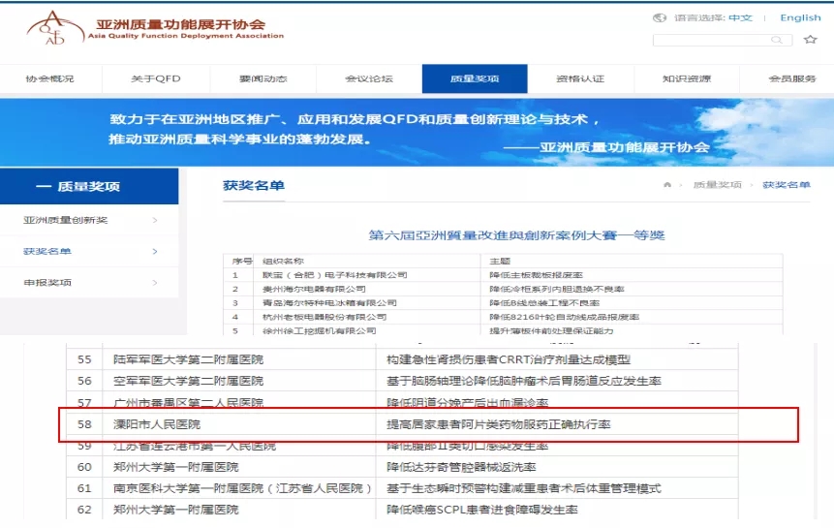Screen dimensions: 834x528
Task: Click the globe language icon
Action: (660, 18)
